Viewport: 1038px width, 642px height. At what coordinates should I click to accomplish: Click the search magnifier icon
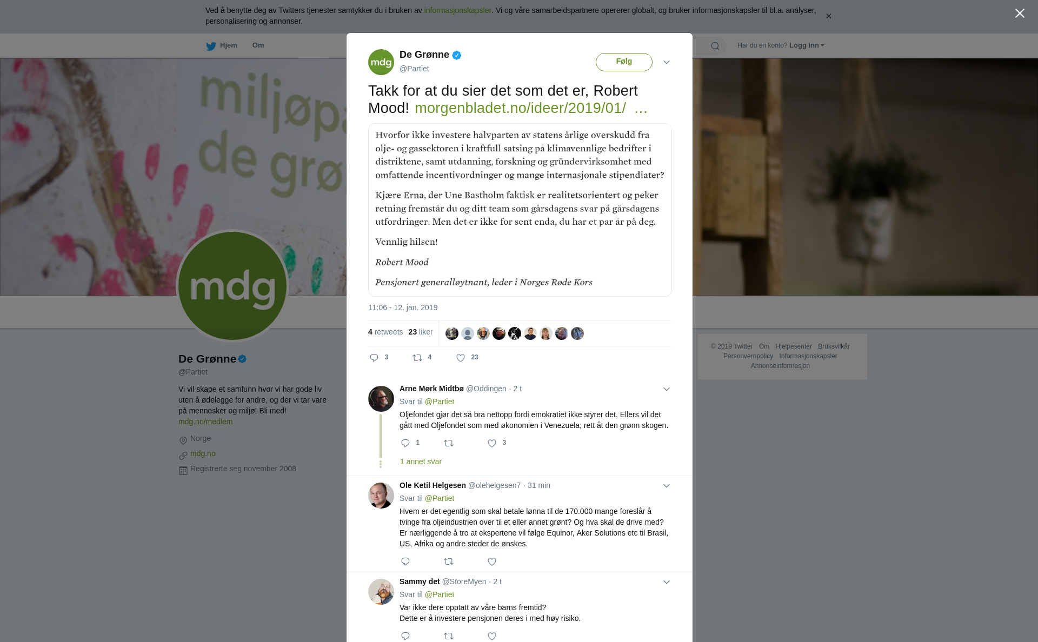point(715,46)
